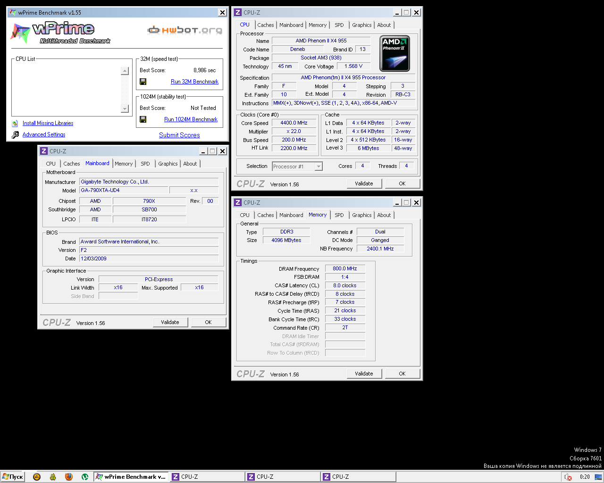The image size is (604, 483).
Task: Launch uTorrent from the quick launch bar
Action: tap(85, 477)
